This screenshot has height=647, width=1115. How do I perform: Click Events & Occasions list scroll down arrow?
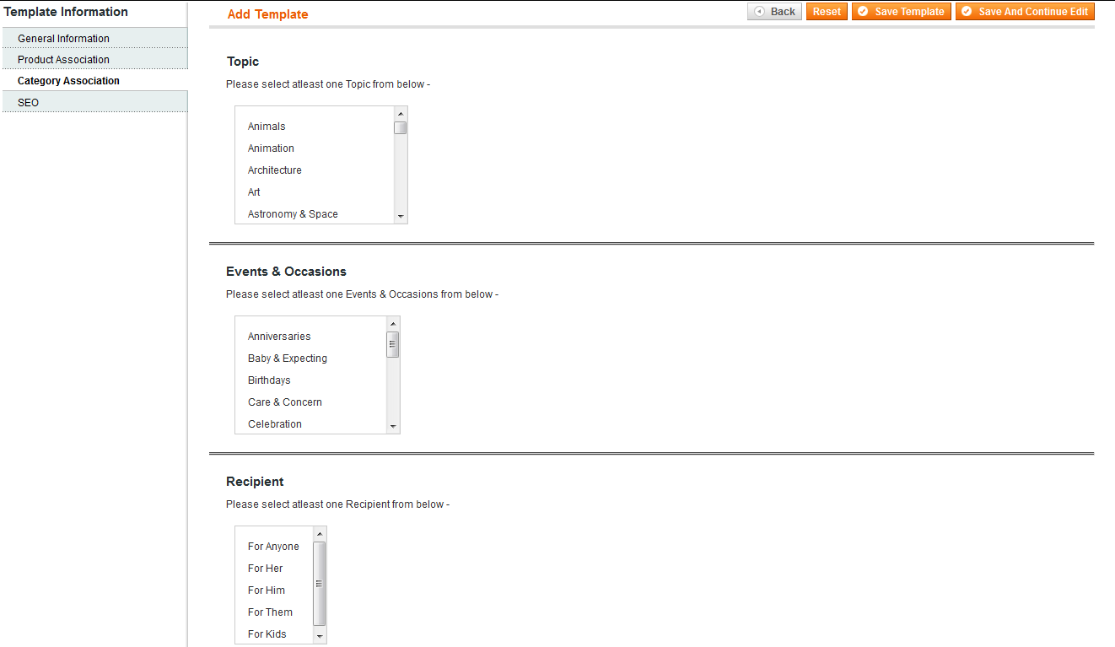tap(393, 427)
